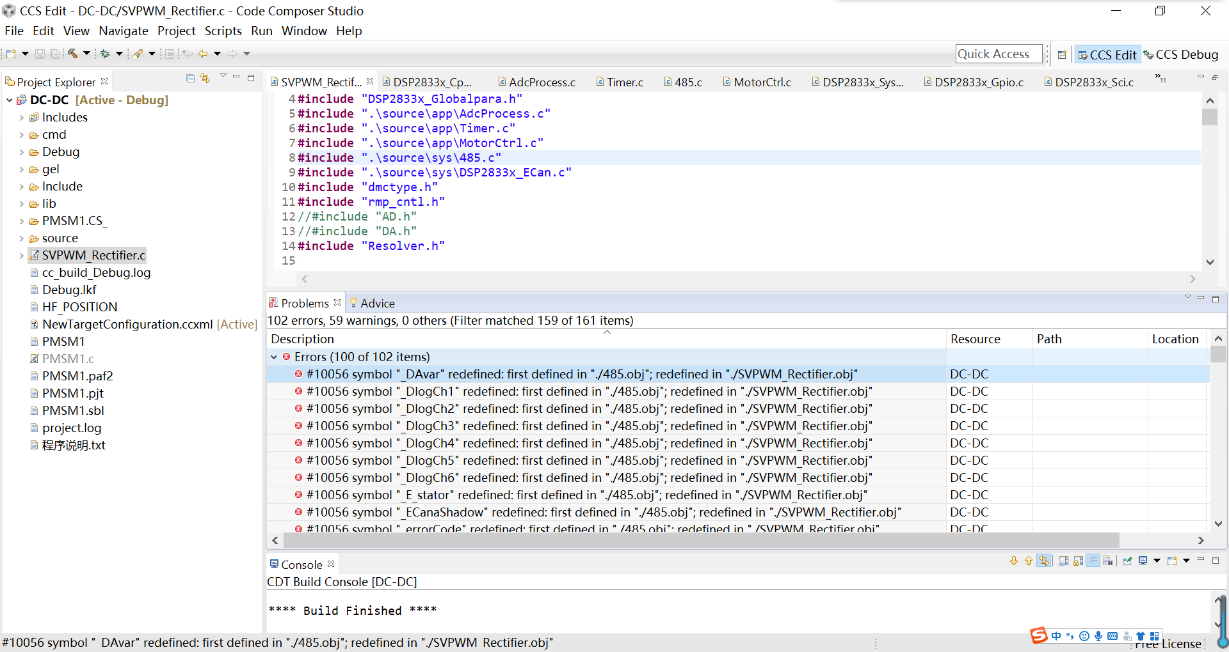
Task: Switch to the MotorCtrl.c editor tab
Action: pos(762,82)
